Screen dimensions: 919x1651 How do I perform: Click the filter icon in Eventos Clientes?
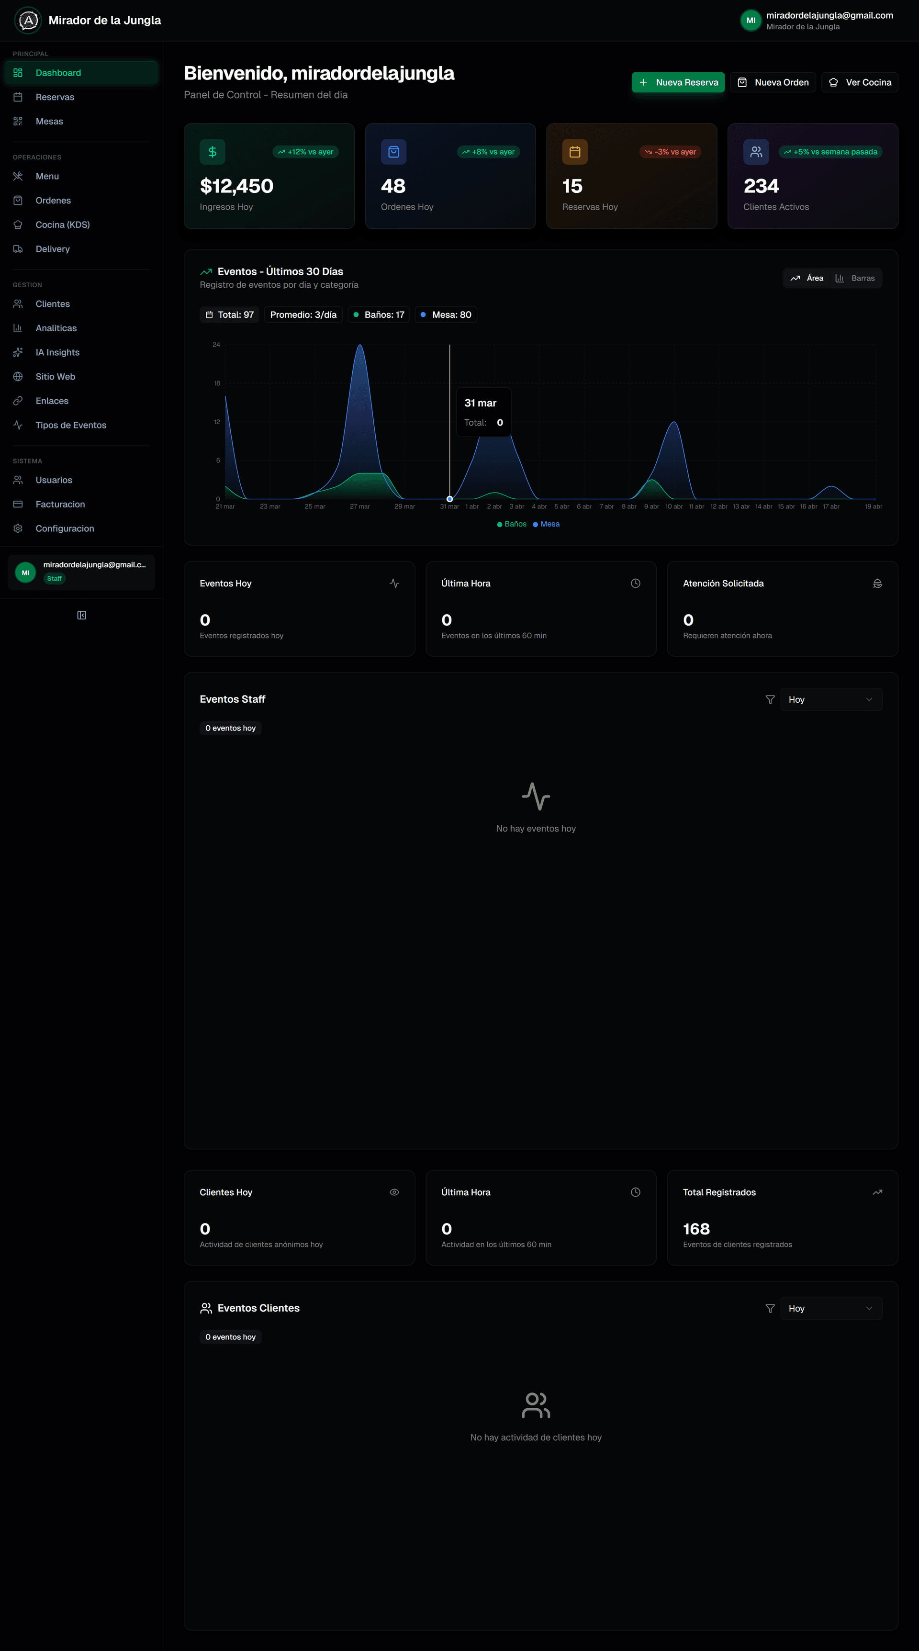[770, 1308]
